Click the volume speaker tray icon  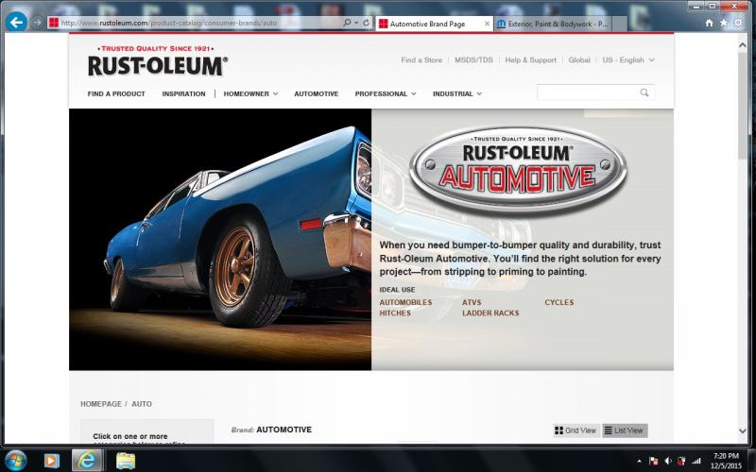click(x=668, y=462)
